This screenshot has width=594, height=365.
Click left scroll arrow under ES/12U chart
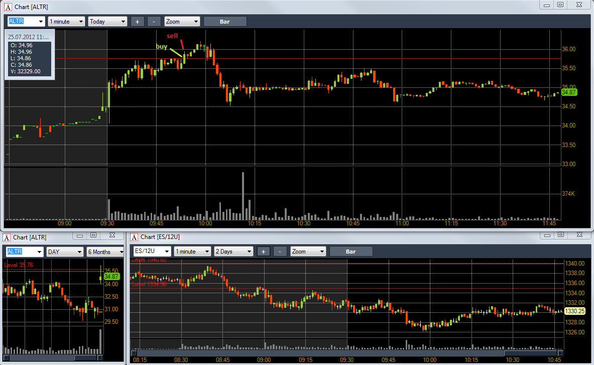coord(134,353)
